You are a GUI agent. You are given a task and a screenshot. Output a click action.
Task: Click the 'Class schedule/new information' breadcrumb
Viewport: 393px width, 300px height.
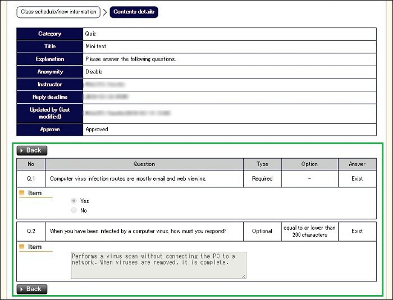[x=58, y=12]
